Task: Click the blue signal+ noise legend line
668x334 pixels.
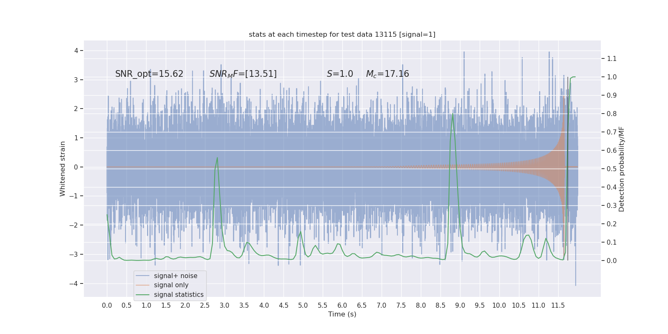Action: pos(142,276)
